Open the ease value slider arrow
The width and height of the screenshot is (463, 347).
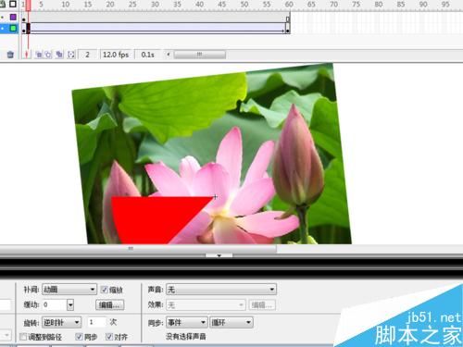pyautogui.click(x=70, y=304)
